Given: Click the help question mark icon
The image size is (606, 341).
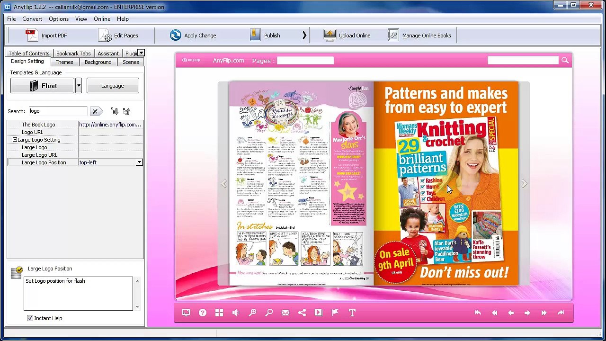Looking at the screenshot, I should coord(203,313).
